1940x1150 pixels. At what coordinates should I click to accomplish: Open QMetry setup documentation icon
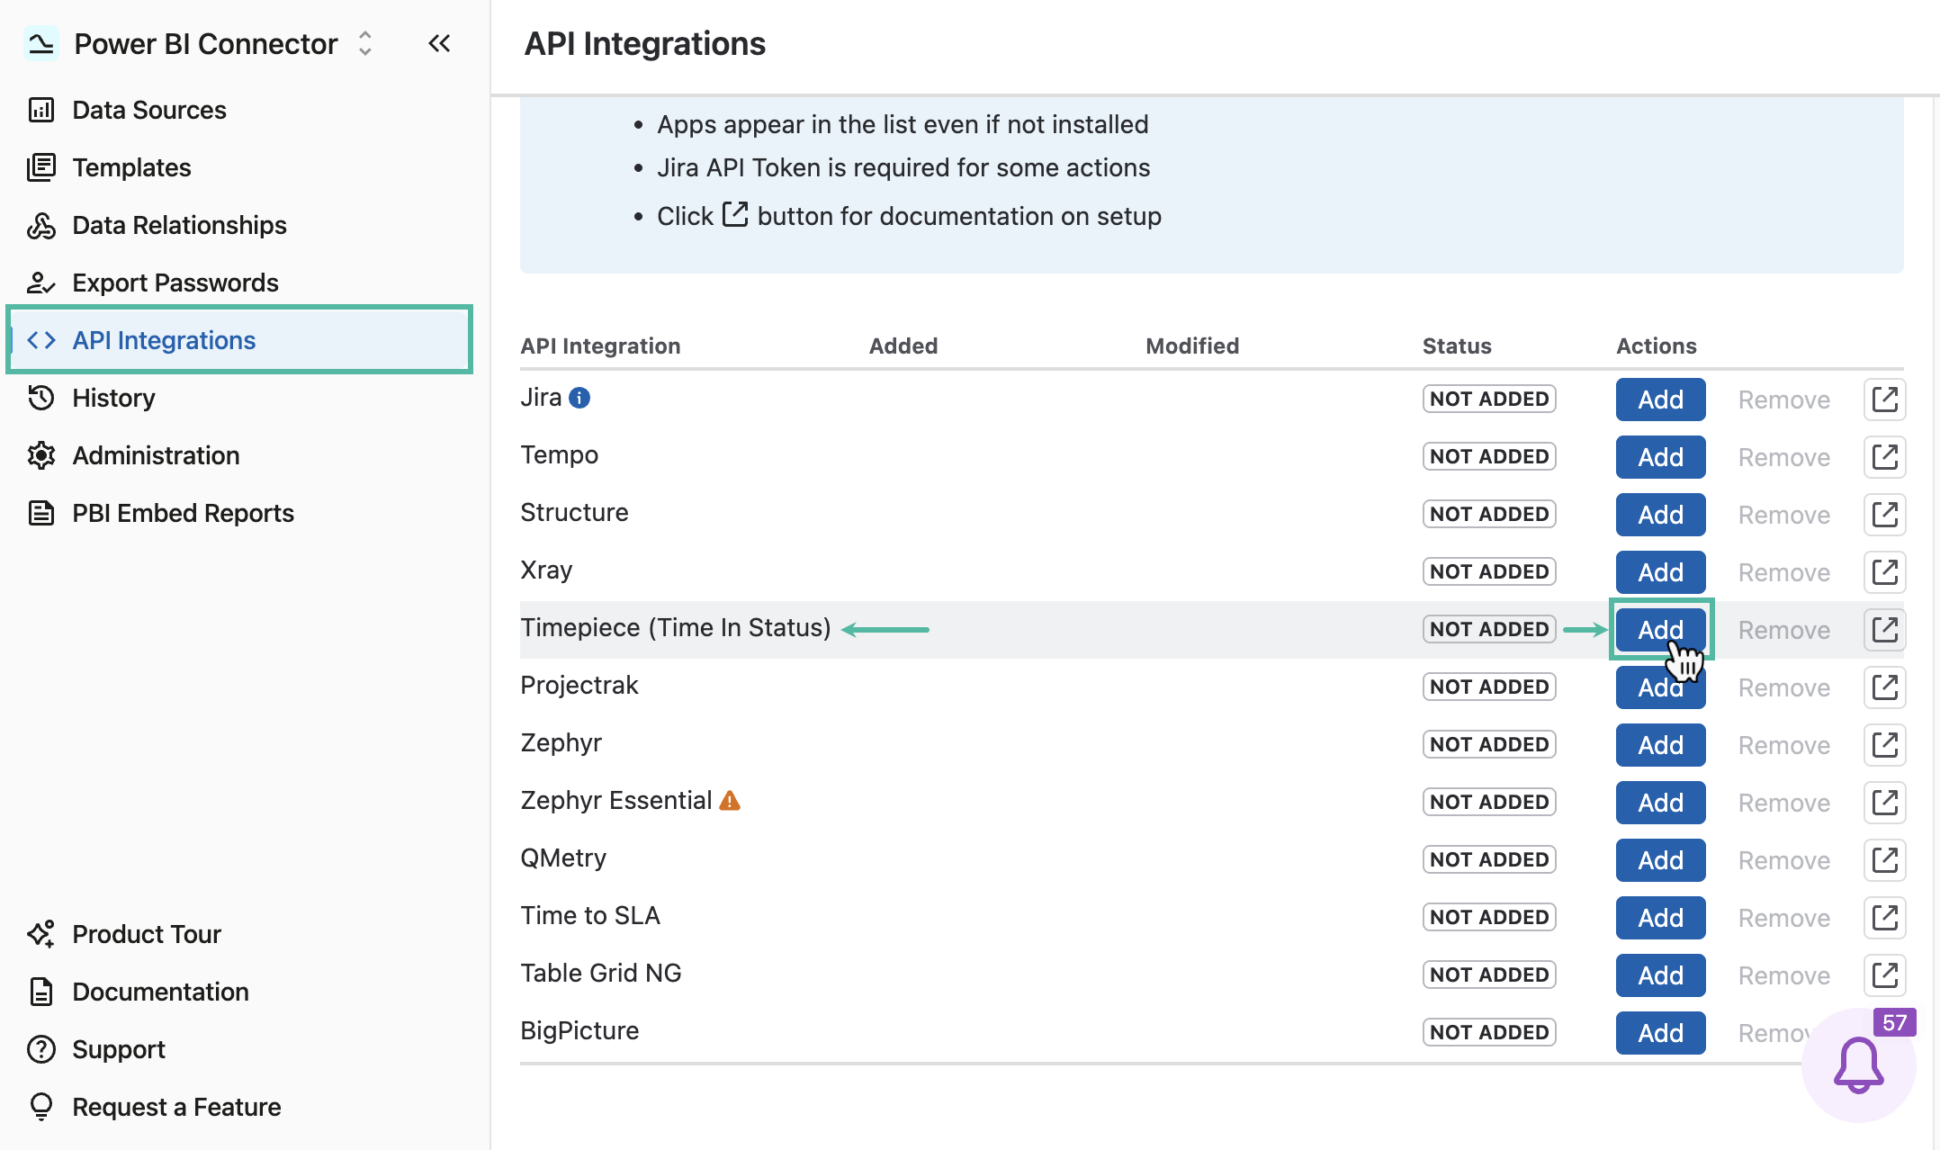pyautogui.click(x=1884, y=859)
